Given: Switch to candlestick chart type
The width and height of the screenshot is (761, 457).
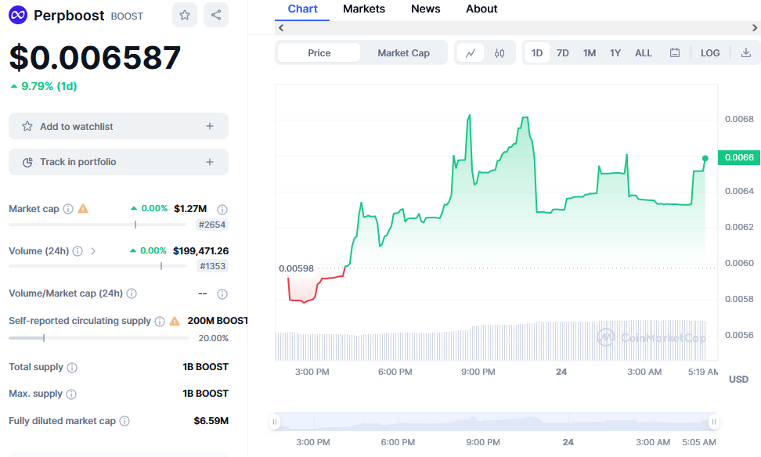Looking at the screenshot, I should click(x=500, y=53).
